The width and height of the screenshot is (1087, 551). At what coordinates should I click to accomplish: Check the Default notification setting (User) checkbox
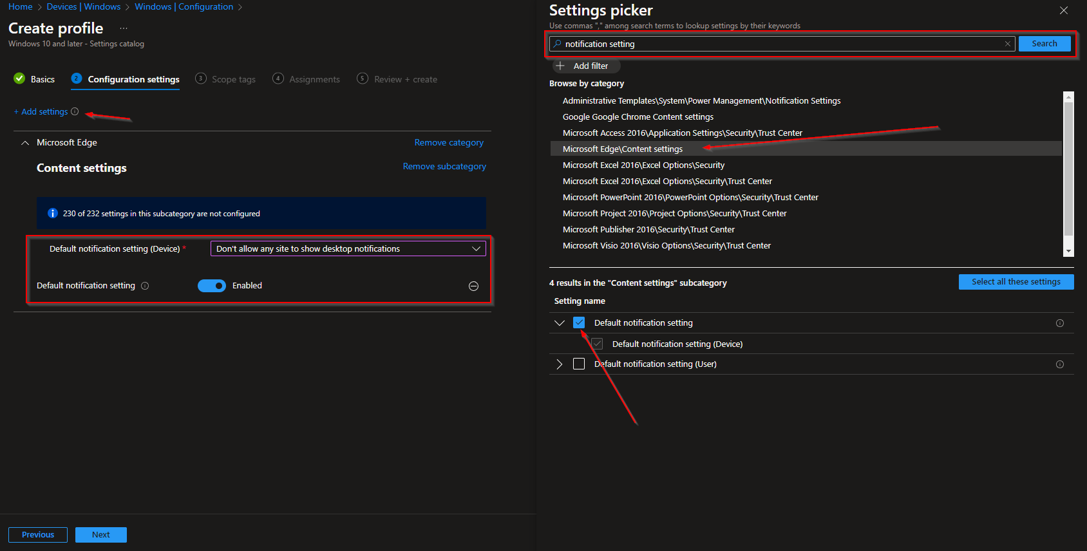[579, 364]
